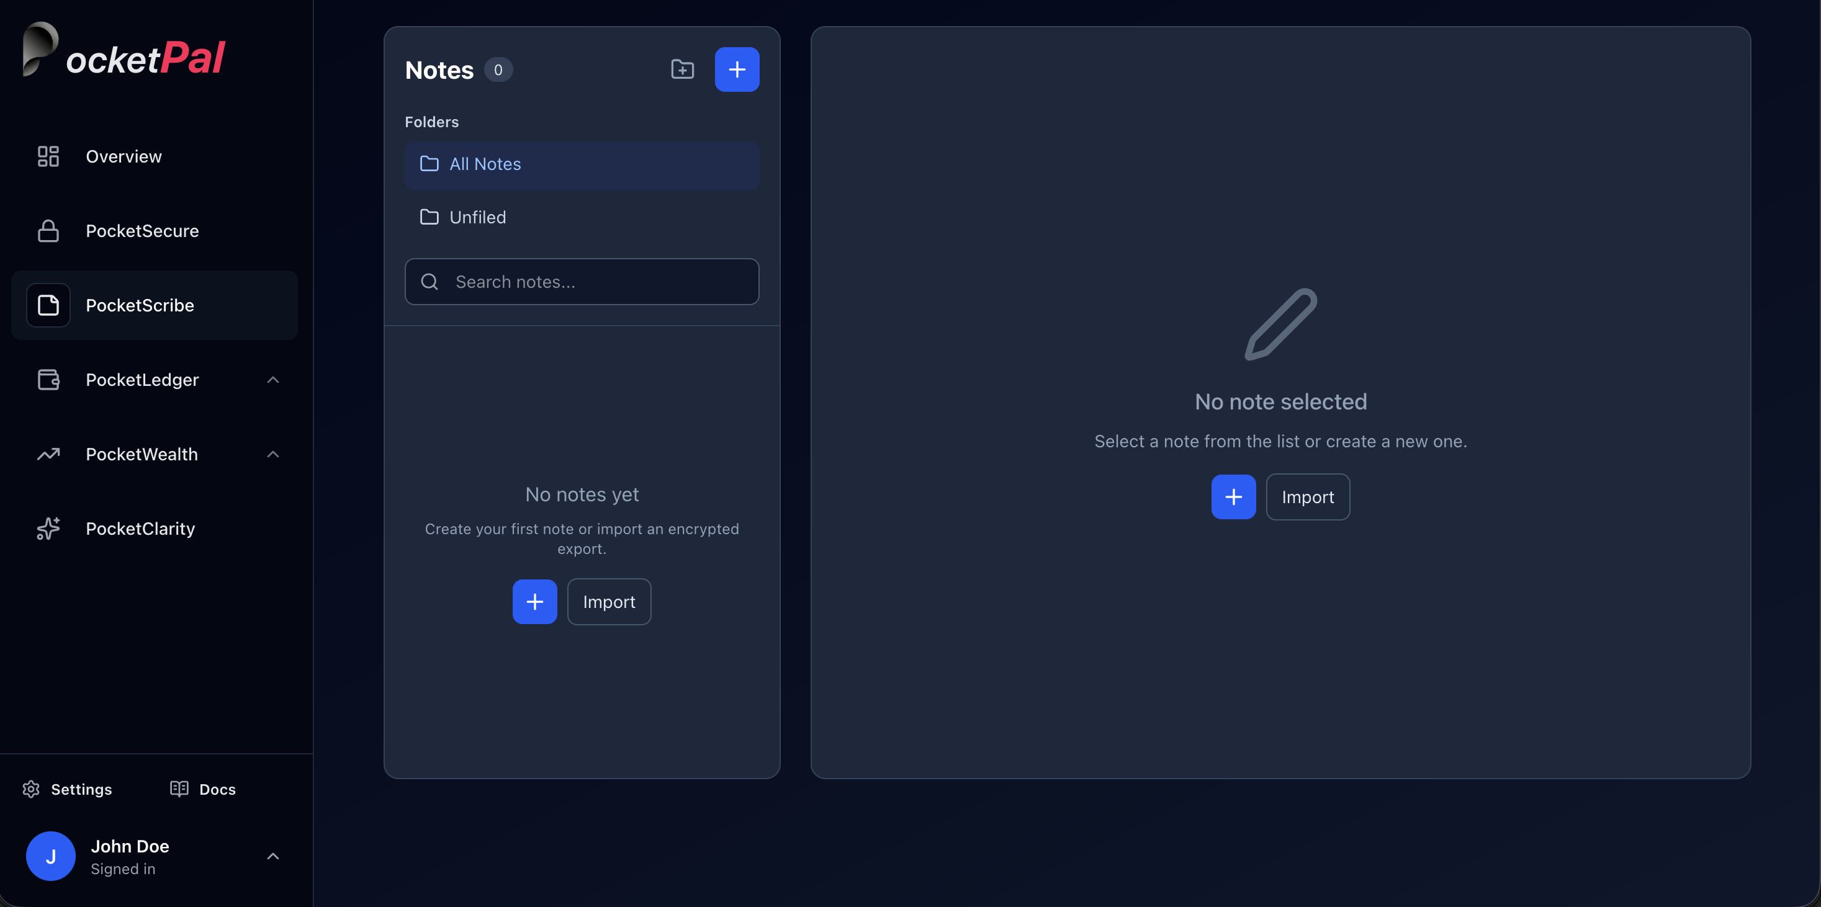The height and width of the screenshot is (907, 1821).
Task: Click the PocketLedger wallet icon
Action: [x=48, y=379]
